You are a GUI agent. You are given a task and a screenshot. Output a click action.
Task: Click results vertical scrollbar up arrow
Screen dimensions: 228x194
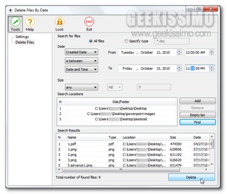click(x=212, y=136)
